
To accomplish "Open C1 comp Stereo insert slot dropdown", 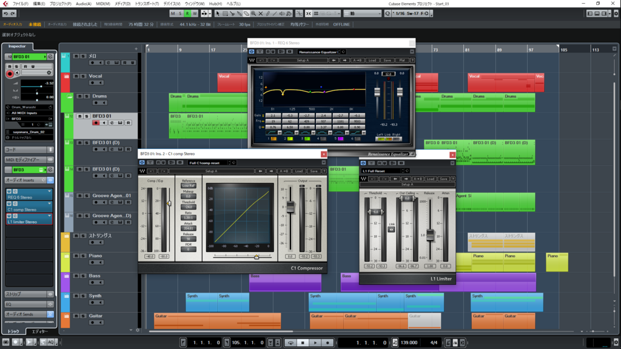I will pyautogui.click(x=50, y=204).
